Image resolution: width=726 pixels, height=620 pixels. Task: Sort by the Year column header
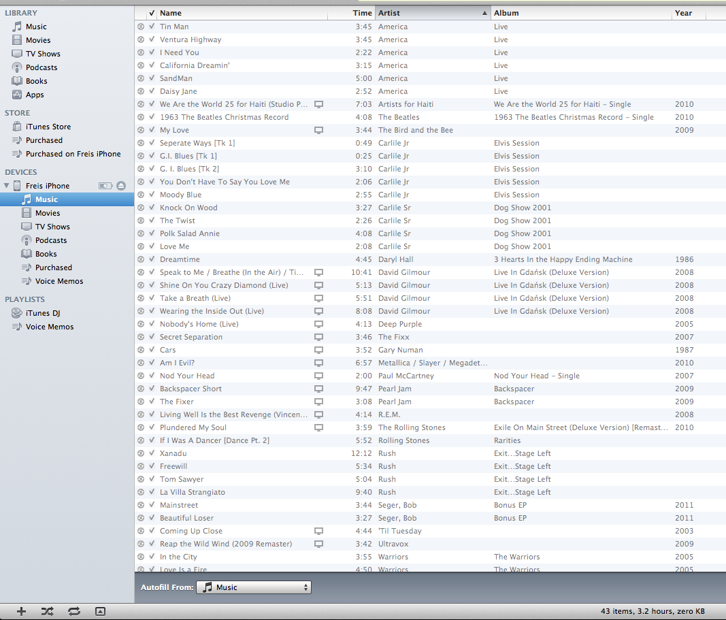(689, 13)
